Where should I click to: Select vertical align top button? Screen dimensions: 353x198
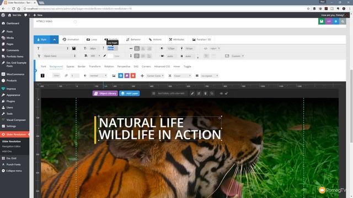[137, 56]
